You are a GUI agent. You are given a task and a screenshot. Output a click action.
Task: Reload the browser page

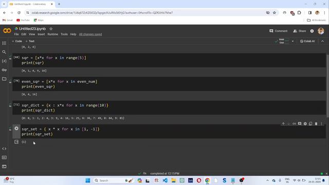(x=19, y=13)
